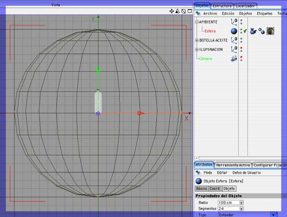Toggle the viewport maximize square icon
287x217 pixels.
[189, 11]
